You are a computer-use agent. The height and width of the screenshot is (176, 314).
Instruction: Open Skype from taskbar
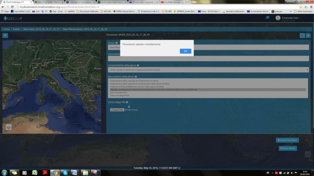[x=65, y=172]
